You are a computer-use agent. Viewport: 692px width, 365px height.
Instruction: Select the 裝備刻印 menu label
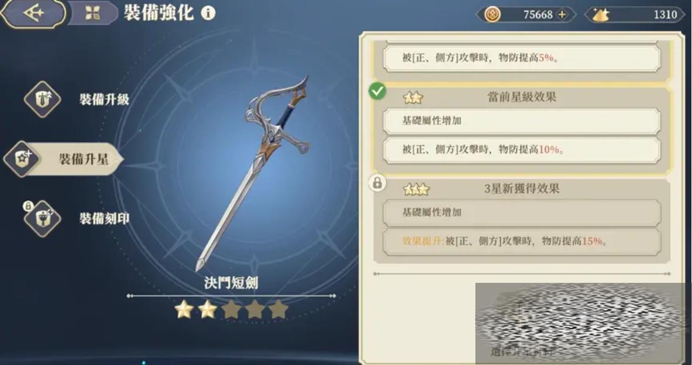coord(104,218)
